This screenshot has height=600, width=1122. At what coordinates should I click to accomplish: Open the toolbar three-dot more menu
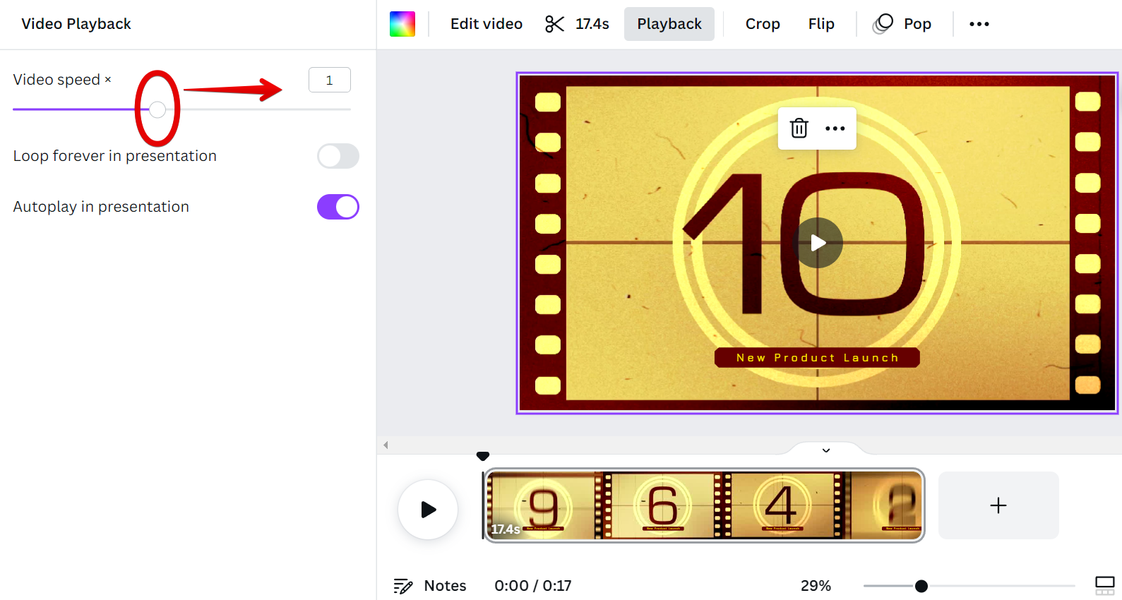click(979, 24)
